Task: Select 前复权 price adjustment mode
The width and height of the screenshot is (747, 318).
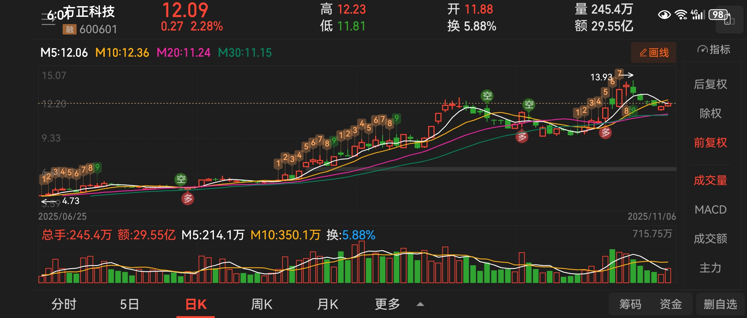Action: coord(710,143)
